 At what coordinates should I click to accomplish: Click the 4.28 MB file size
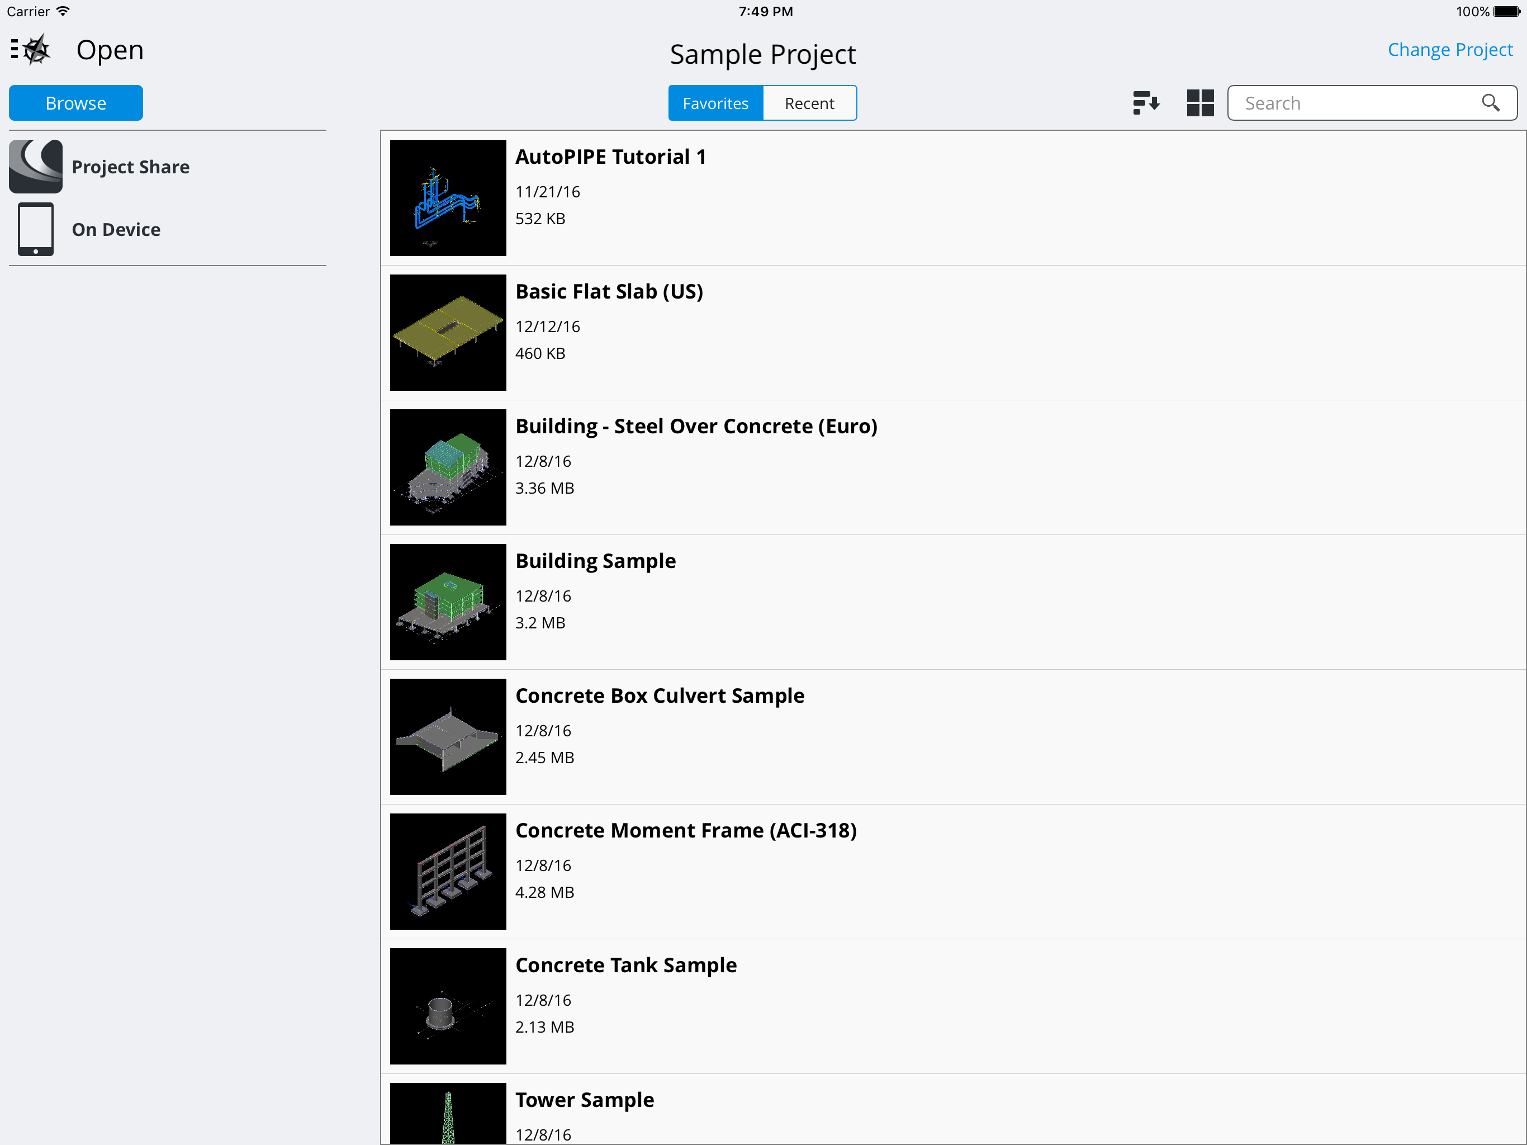click(x=544, y=892)
